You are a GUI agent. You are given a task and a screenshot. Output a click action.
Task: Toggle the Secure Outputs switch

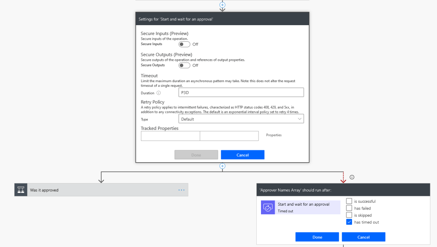point(184,66)
